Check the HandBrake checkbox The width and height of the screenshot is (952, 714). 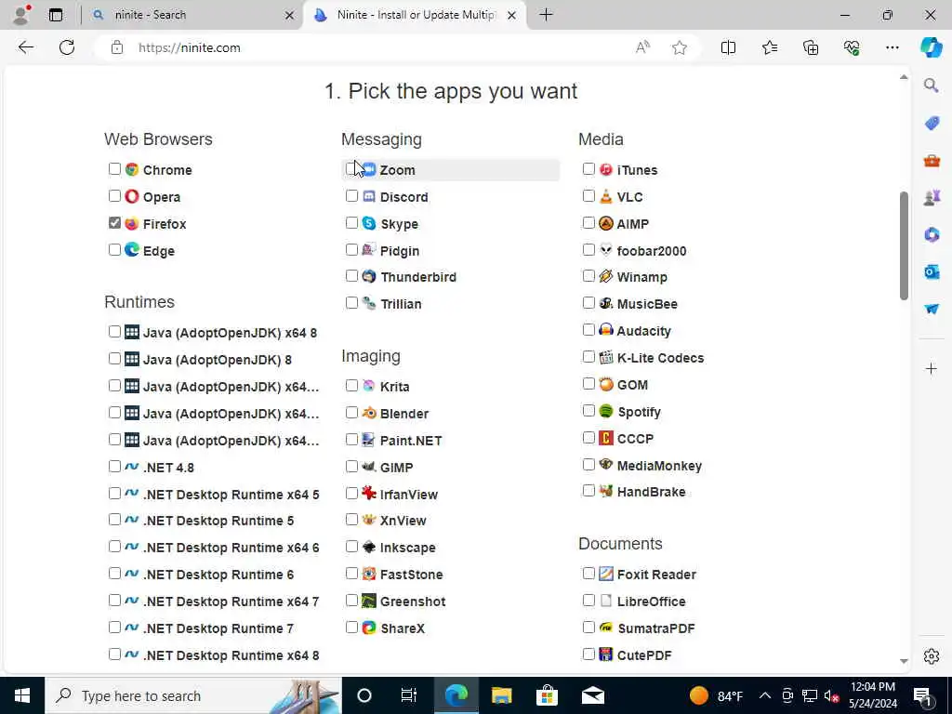coord(588,491)
